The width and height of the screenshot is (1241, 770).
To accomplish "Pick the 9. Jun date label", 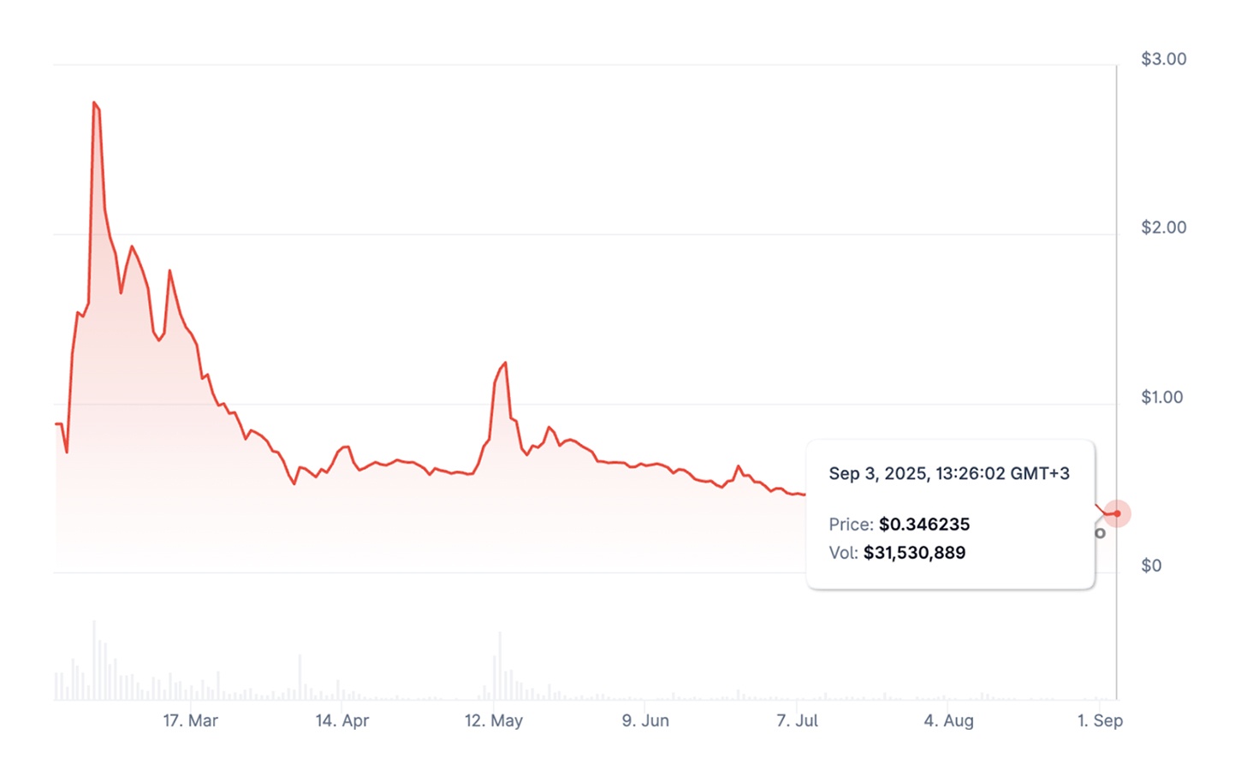I will pyautogui.click(x=645, y=720).
